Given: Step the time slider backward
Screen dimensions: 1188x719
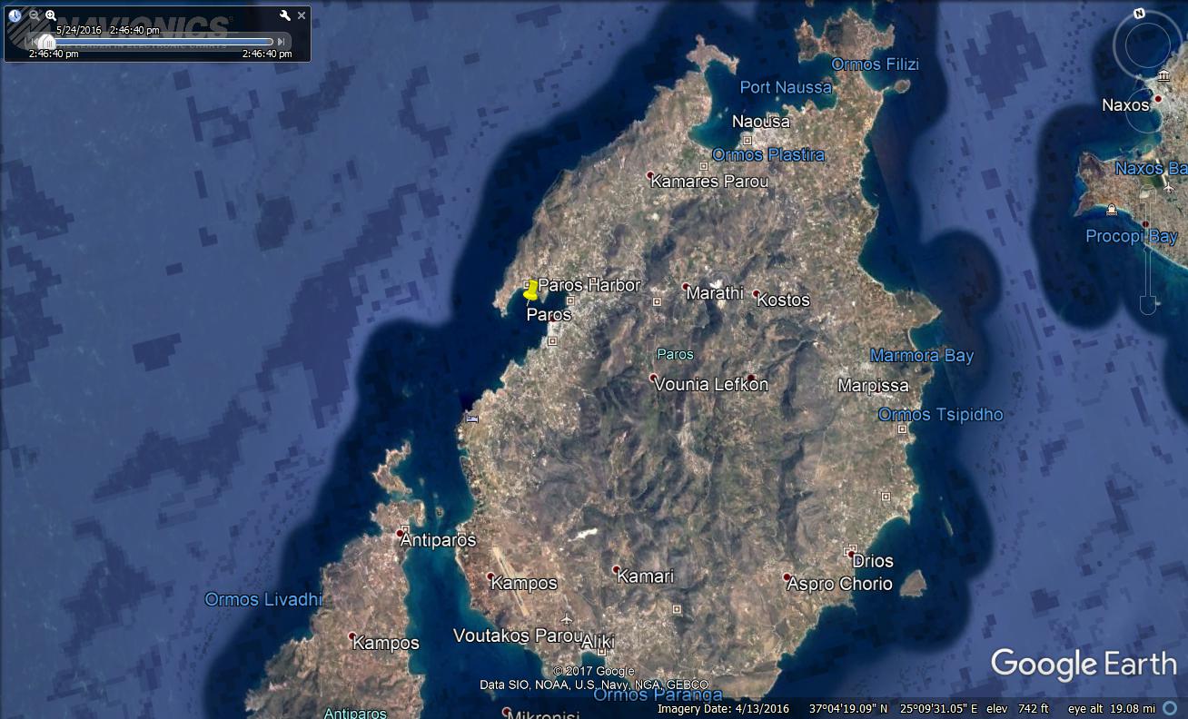Looking at the screenshot, I should [33, 42].
